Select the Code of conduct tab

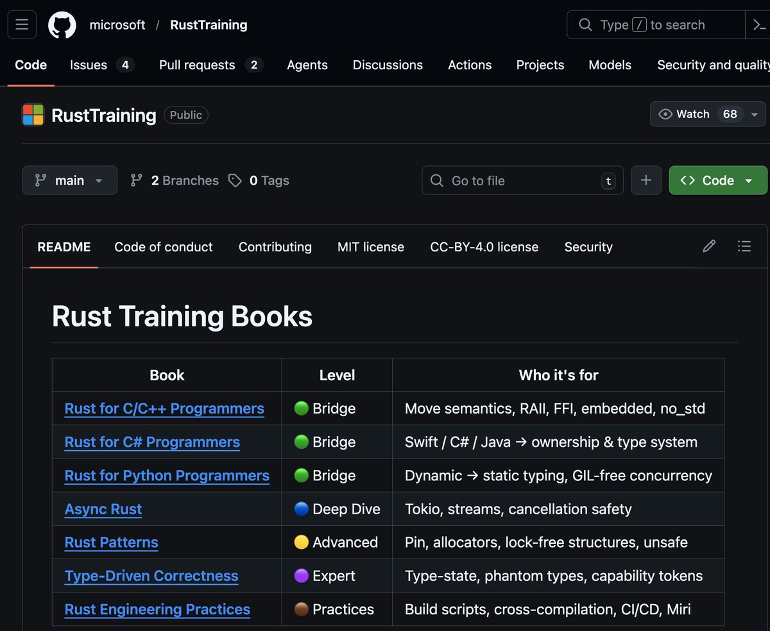(164, 247)
